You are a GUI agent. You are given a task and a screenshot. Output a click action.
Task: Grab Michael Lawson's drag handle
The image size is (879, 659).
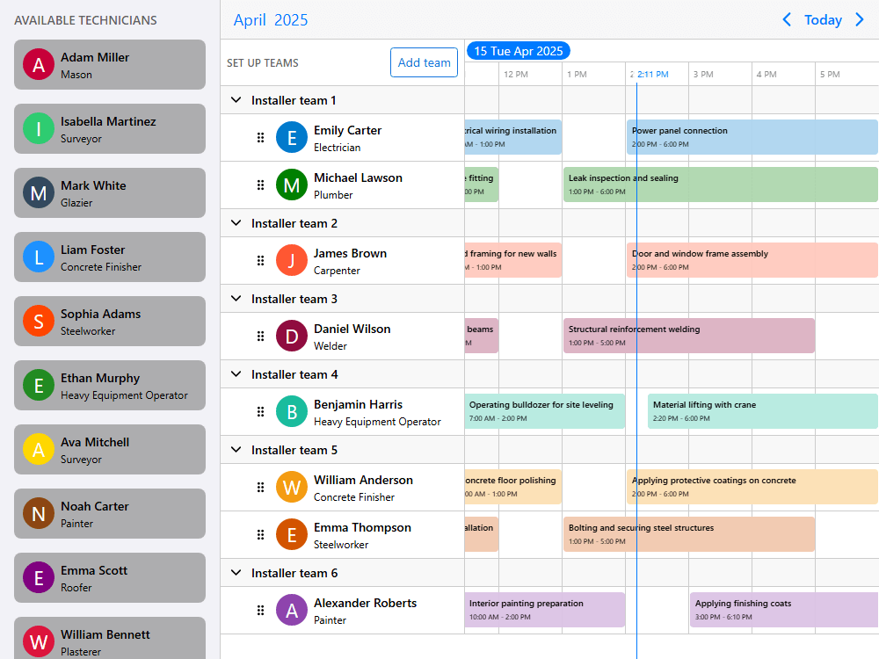point(261,185)
